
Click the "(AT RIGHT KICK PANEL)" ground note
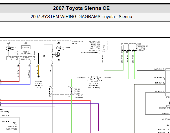point(12,128)
